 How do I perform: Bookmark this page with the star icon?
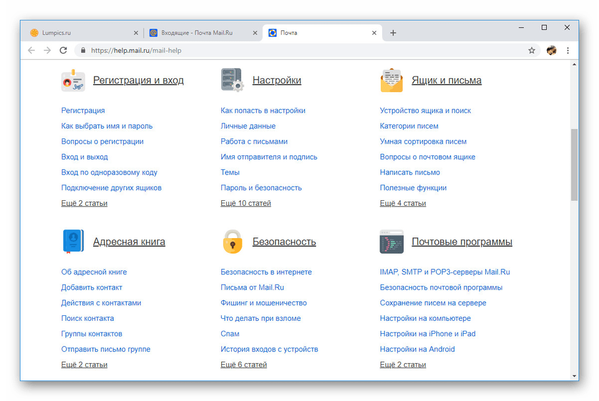(x=531, y=50)
